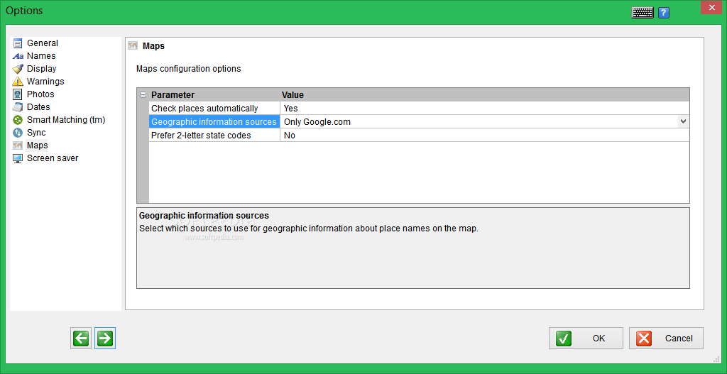Click the Smart Matching green icon
The image size is (727, 374).
(x=18, y=120)
